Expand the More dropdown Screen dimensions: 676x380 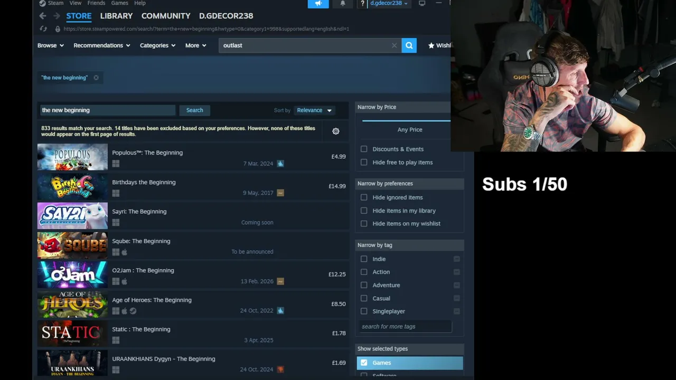pos(196,45)
